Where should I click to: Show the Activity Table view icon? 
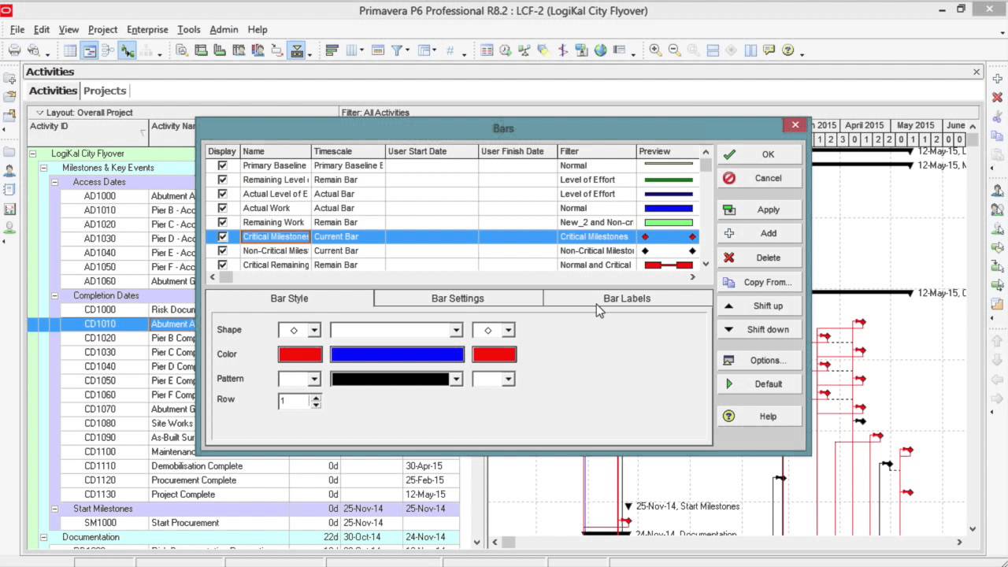coord(70,50)
